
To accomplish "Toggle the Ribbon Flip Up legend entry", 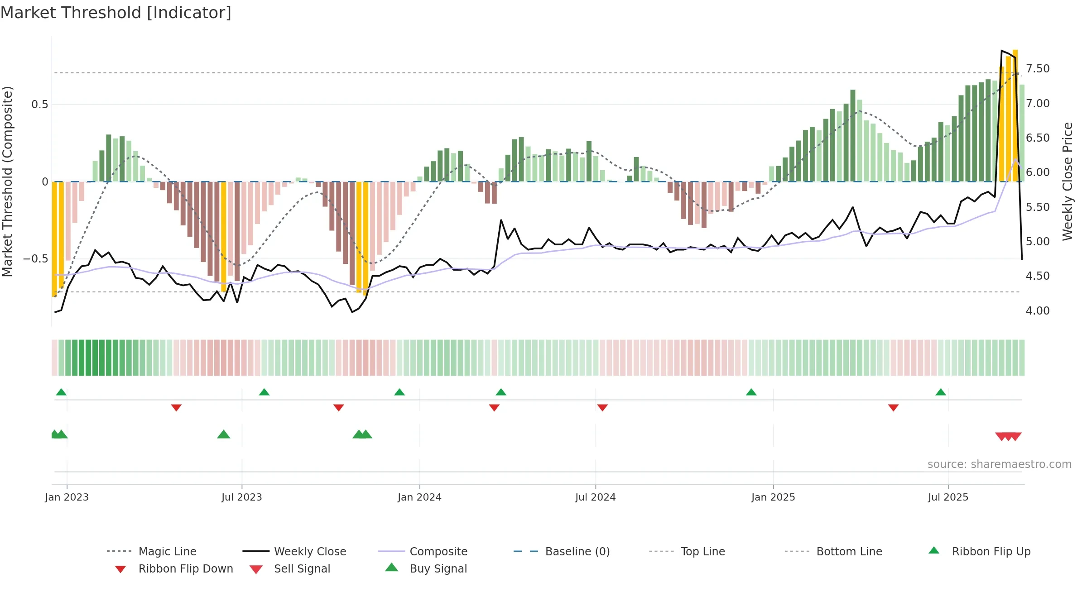I will click(979, 551).
